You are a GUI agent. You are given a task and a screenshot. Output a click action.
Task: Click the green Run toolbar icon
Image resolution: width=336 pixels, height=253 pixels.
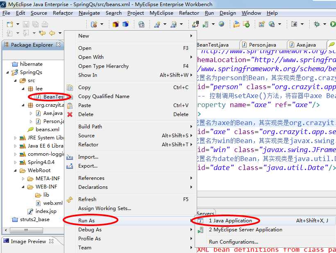click(333, 24)
